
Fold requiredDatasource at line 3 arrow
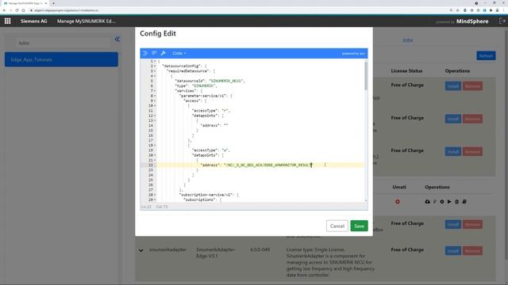pos(155,71)
